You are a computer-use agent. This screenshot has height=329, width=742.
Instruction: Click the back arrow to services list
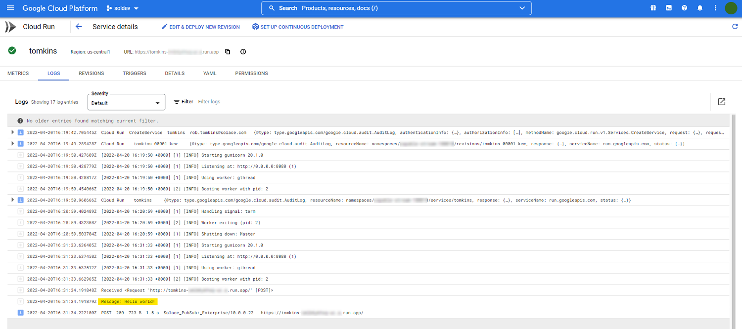tap(79, 27)
